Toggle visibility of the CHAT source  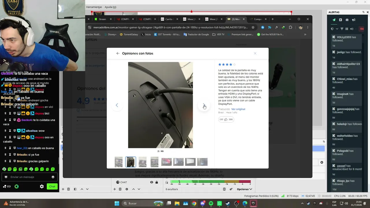tap(151, 182)
